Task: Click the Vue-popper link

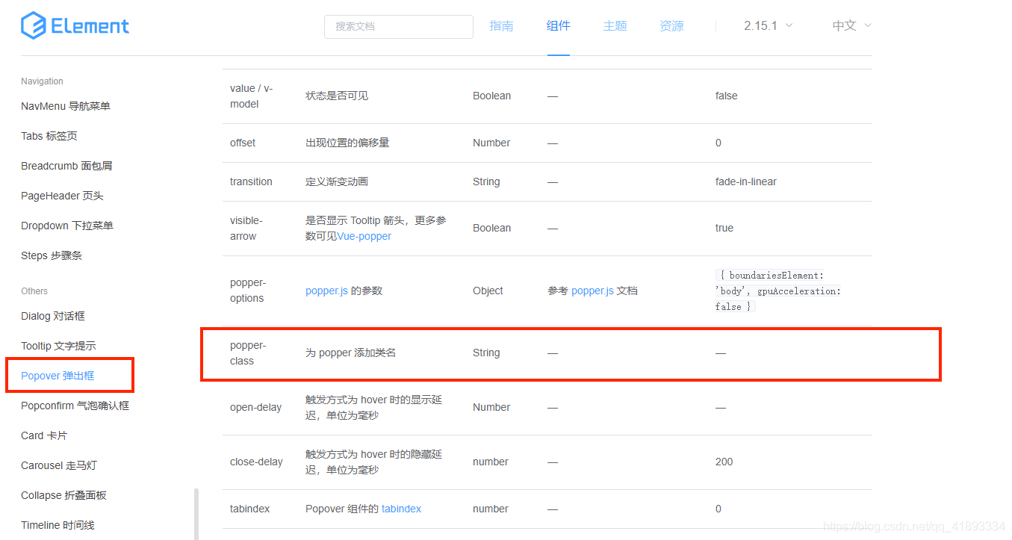Action: click(x=364, y=236)
